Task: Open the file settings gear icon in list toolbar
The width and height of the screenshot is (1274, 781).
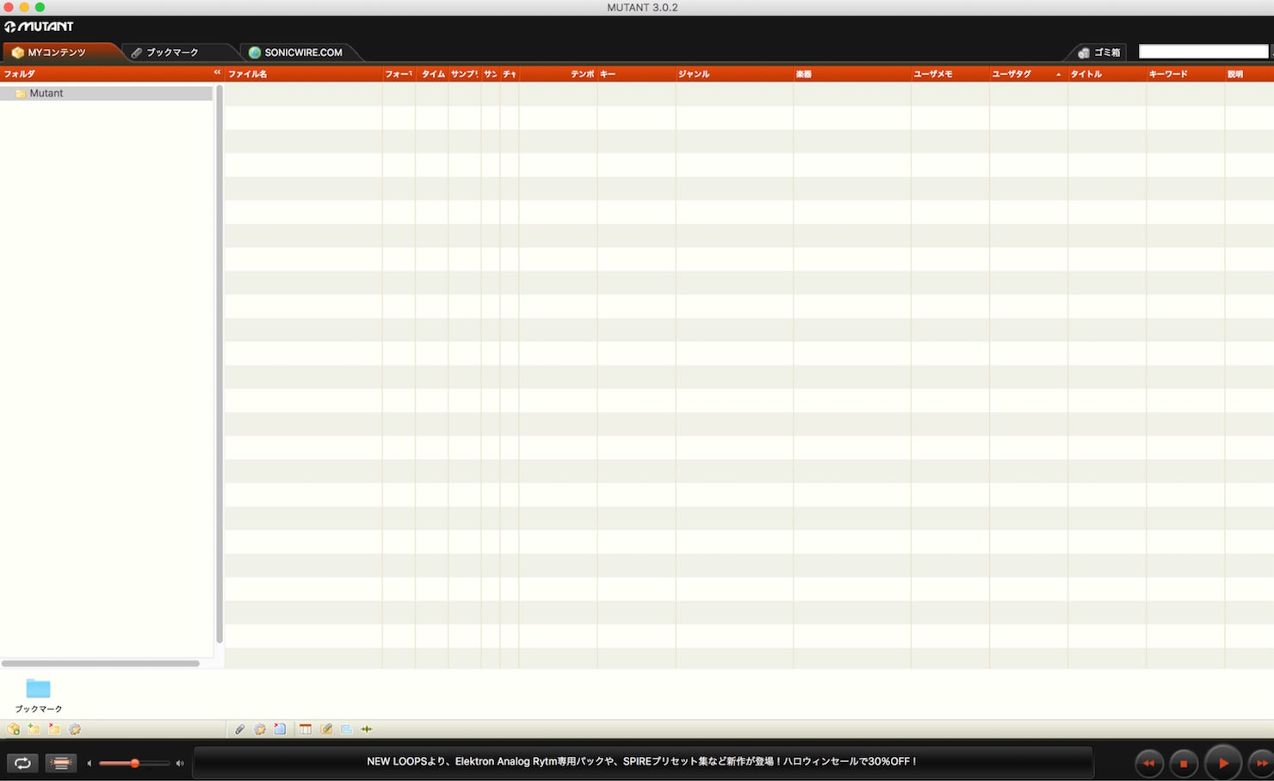Action: tap(259, 729)
